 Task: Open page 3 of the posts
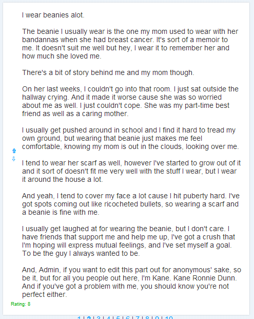click(99, 318)
